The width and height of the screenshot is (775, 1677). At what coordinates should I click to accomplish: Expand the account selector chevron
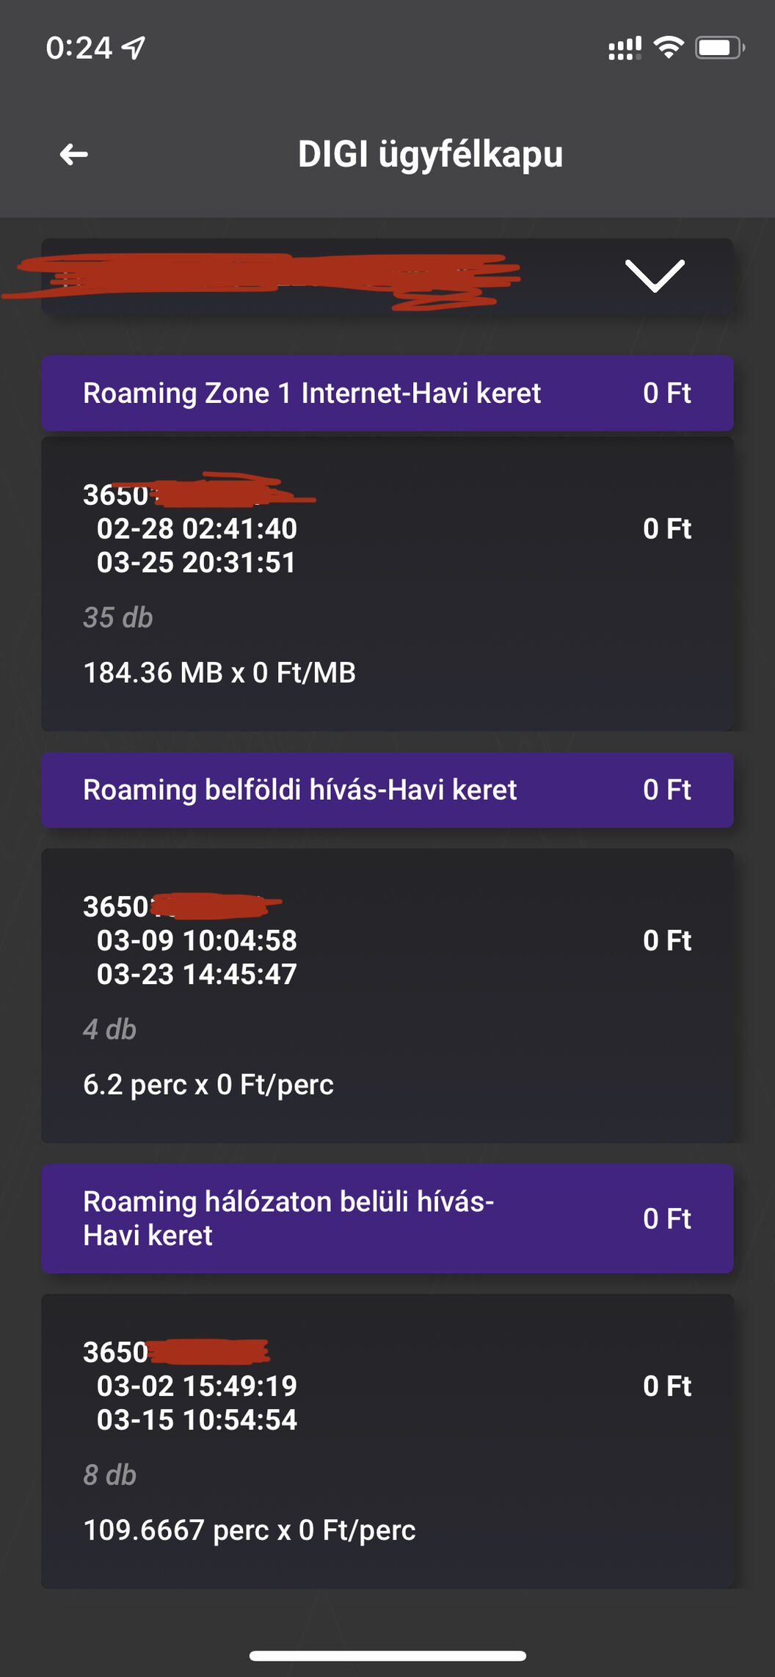pos(655,276)
